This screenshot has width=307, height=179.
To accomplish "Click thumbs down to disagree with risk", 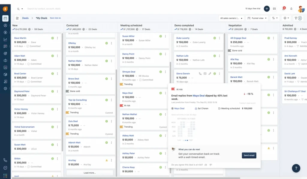I will point(211,165).
